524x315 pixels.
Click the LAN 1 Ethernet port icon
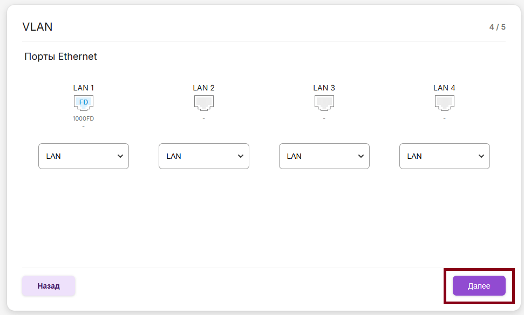click(x=84, y=102)
